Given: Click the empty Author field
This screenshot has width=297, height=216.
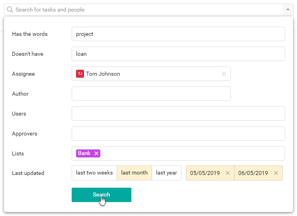Looking at the screenshot, I should 151,94.
